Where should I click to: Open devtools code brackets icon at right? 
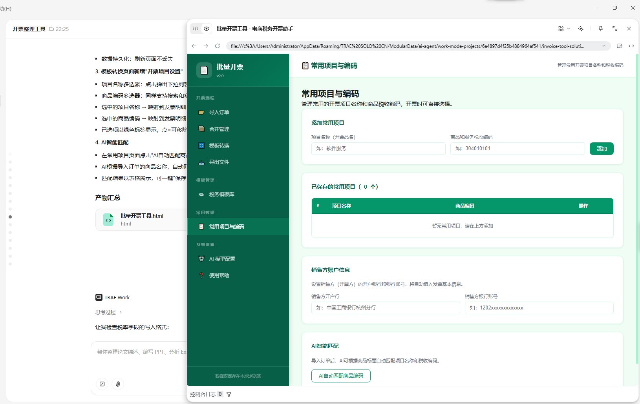(x=631, y=46)
